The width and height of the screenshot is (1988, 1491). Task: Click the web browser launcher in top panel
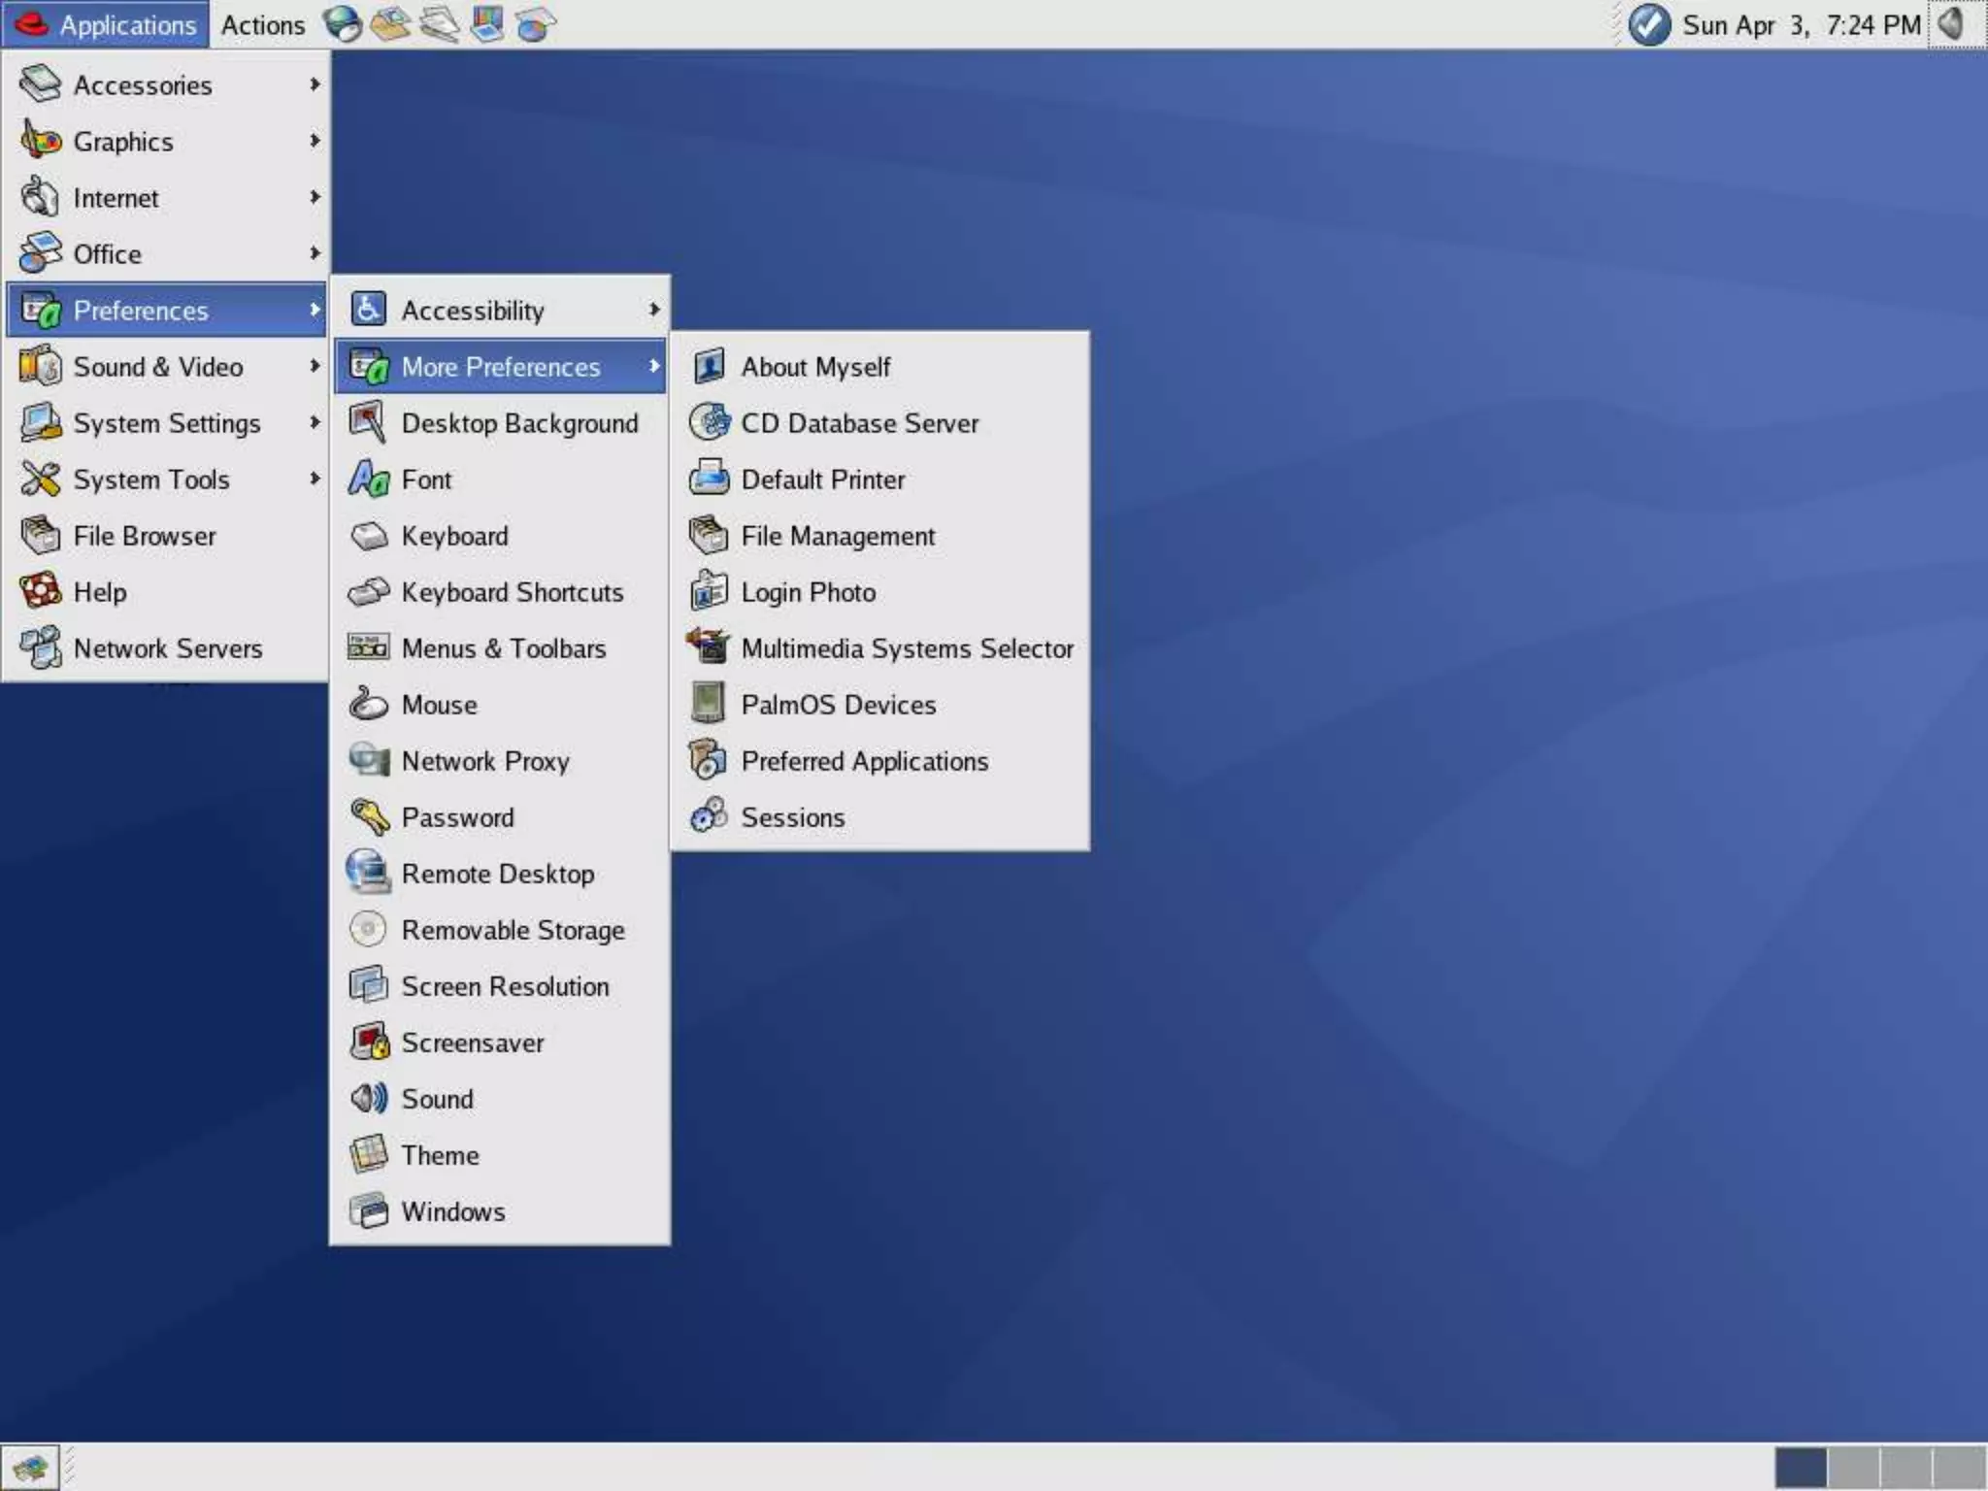[342, 24]
